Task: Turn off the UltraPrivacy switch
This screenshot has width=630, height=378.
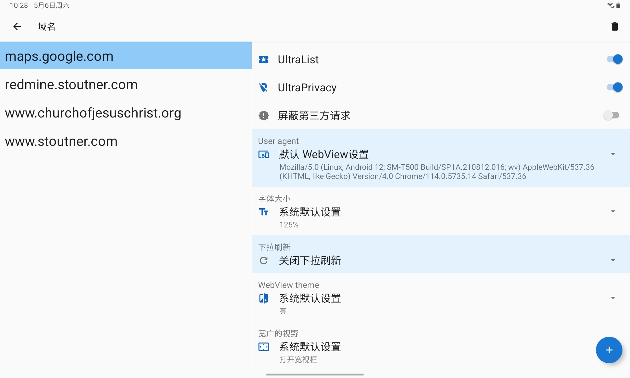Action: point(614,87)
